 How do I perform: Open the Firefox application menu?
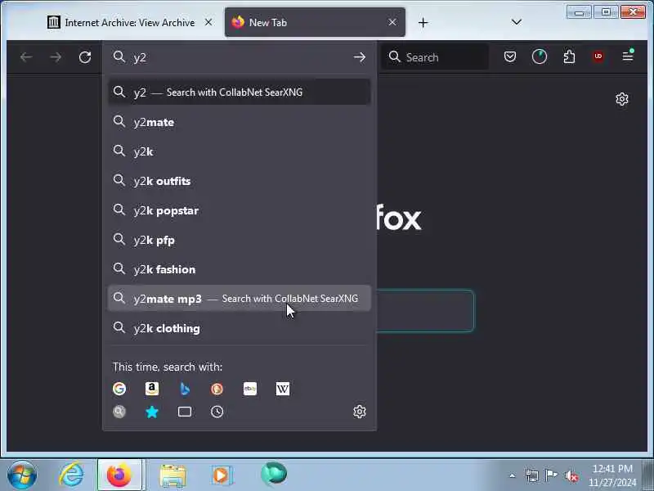628,56
